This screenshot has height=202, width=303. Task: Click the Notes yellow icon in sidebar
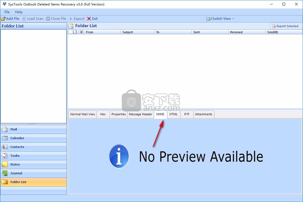(x=5, y=164)
